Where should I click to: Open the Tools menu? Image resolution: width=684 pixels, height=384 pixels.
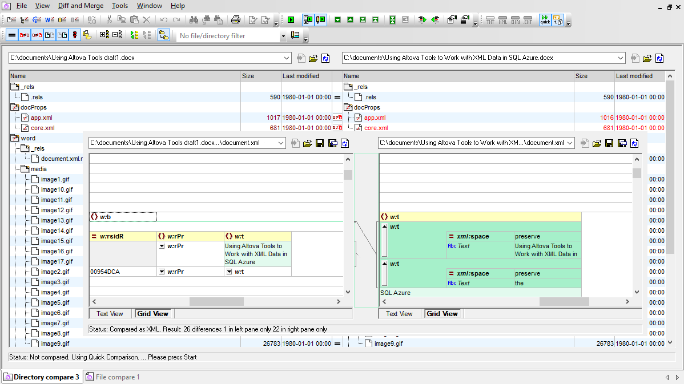point(119,6)
